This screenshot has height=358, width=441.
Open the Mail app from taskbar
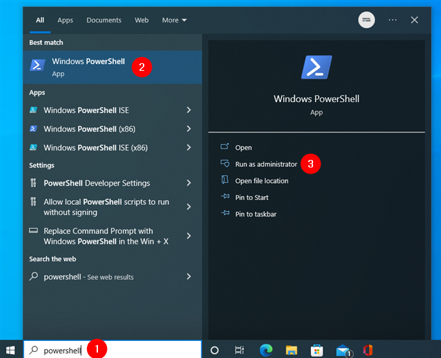pos(344,351)
